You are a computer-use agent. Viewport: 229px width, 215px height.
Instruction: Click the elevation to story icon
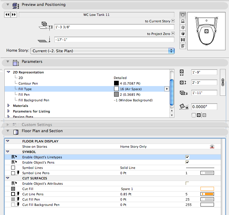click(x=46, y=26)
